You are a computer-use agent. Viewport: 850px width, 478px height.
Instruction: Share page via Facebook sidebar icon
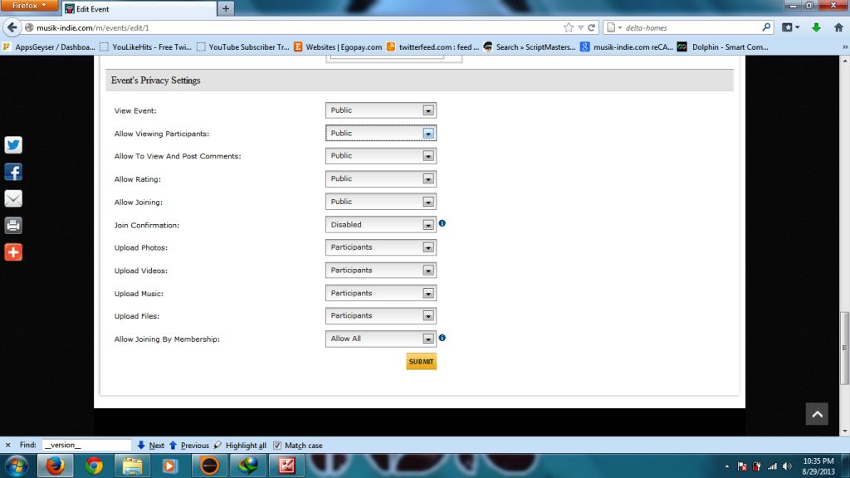pos(13,173)
